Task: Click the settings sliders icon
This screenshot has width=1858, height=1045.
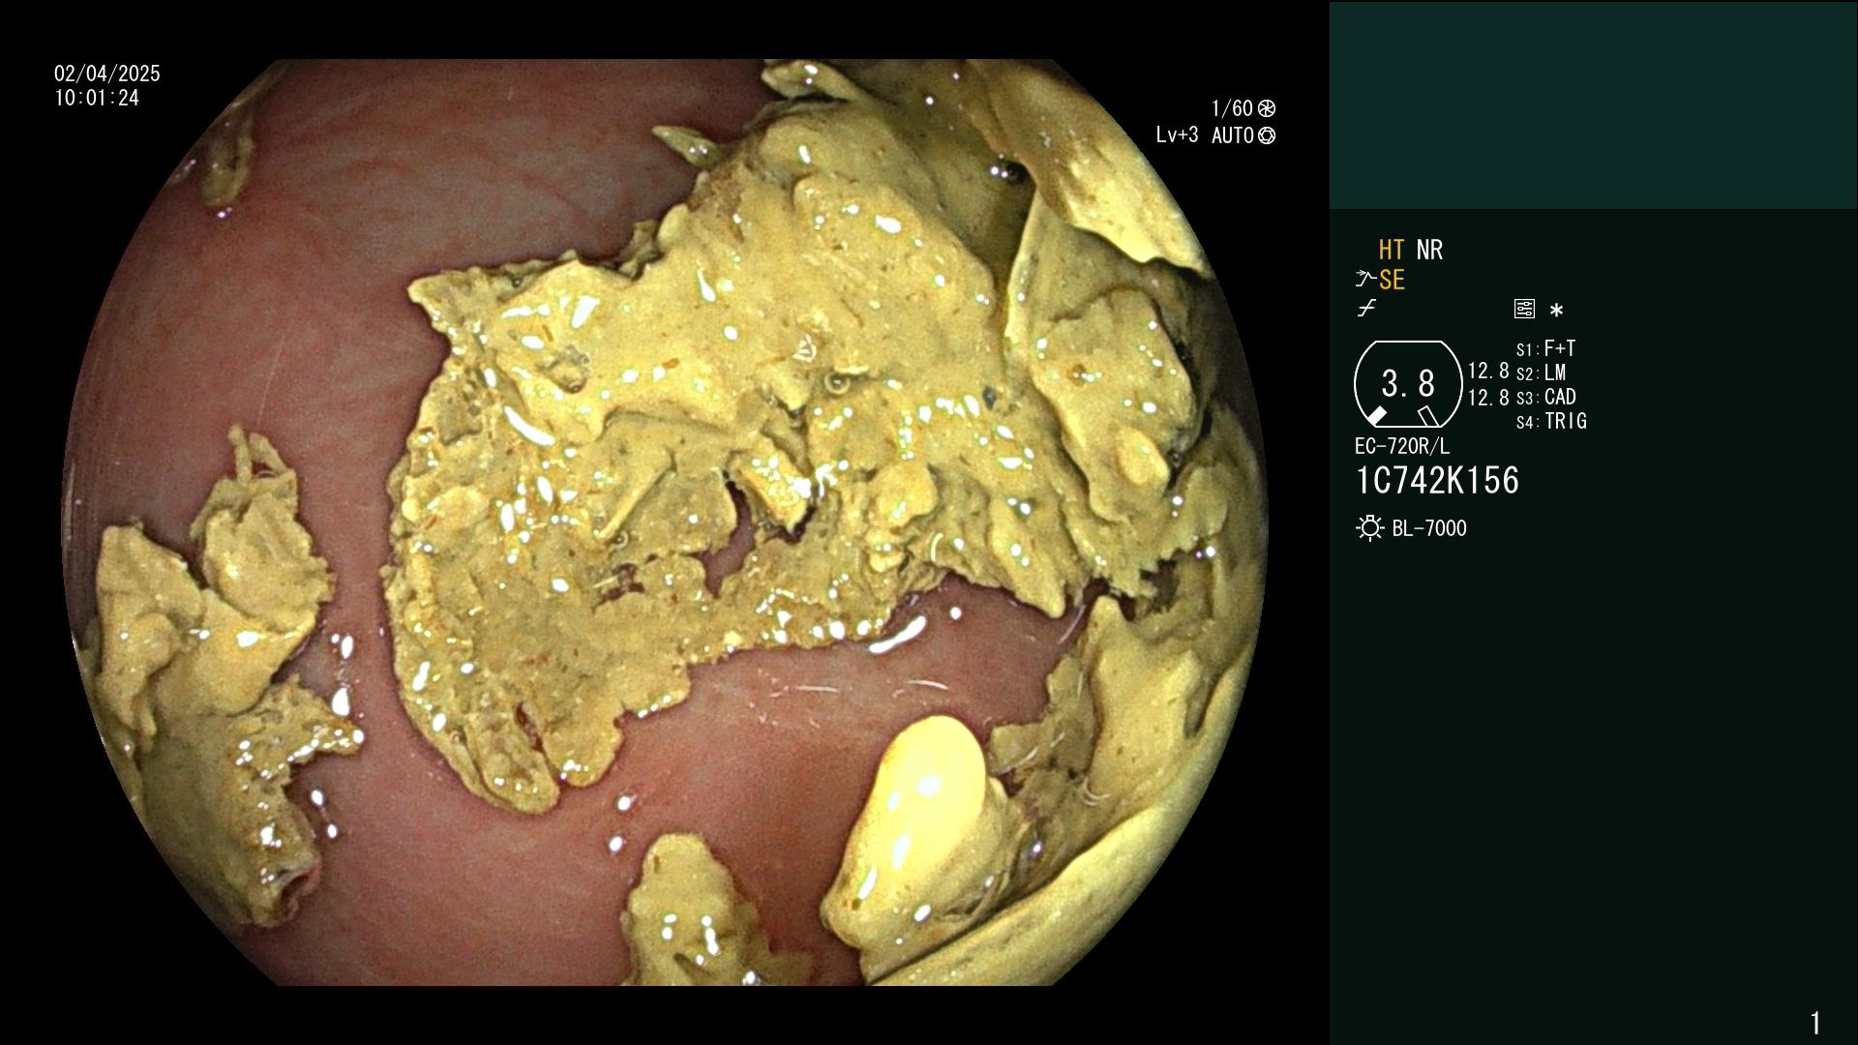Action: (1524, 309)
